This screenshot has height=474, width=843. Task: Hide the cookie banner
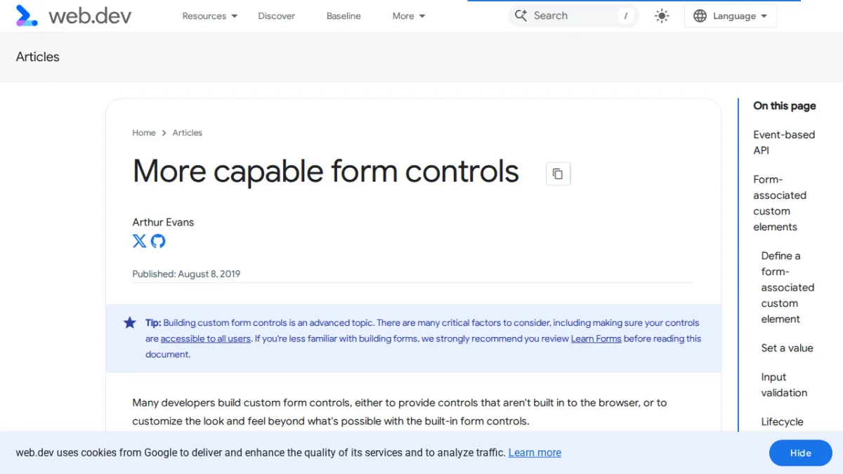800,453
